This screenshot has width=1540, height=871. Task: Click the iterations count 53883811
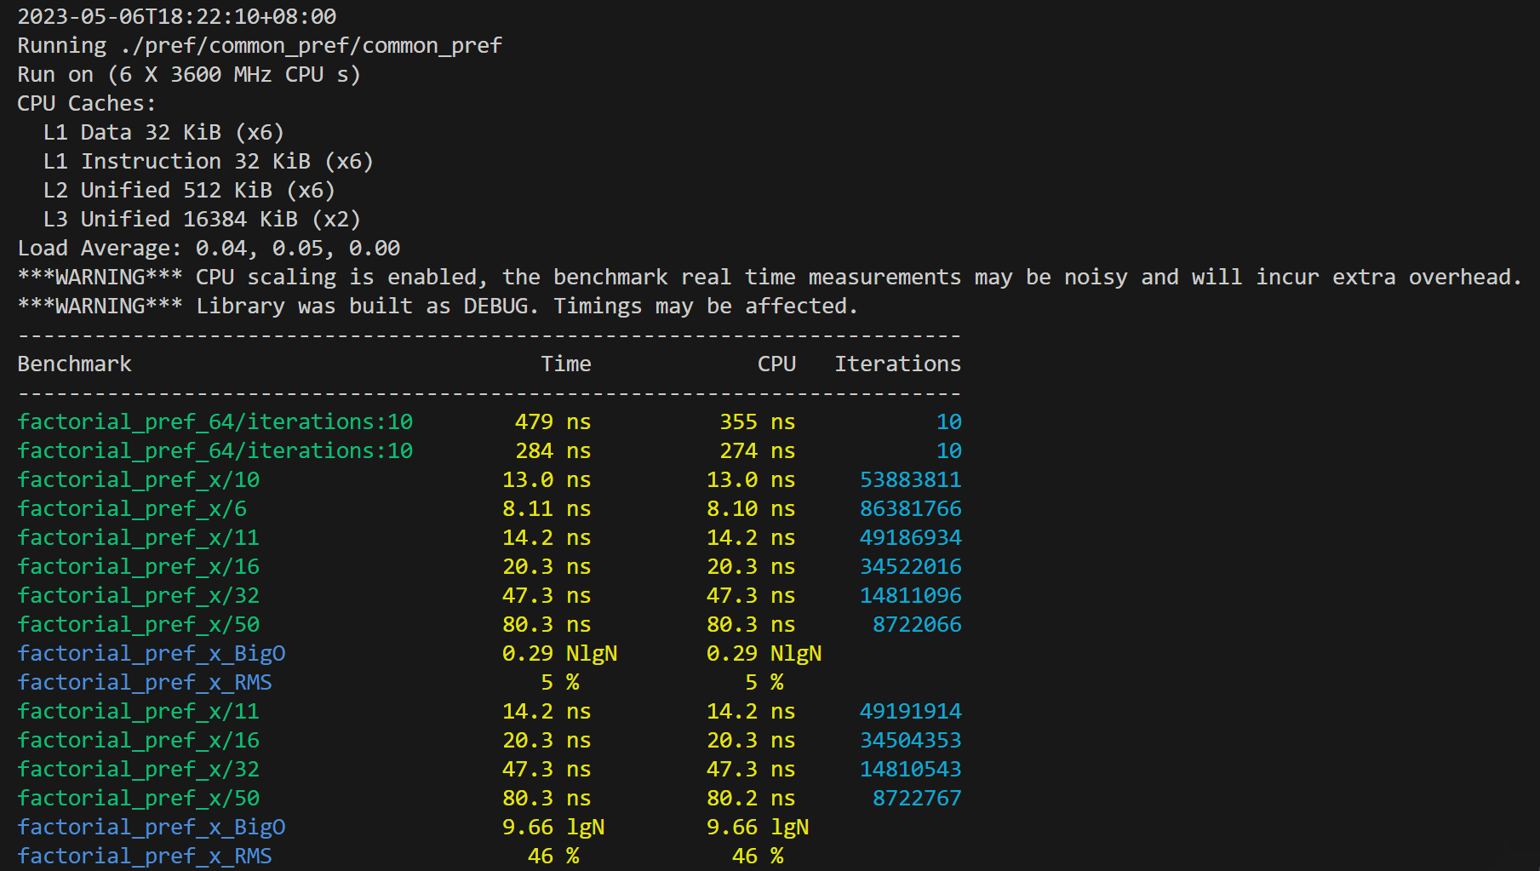911,479
